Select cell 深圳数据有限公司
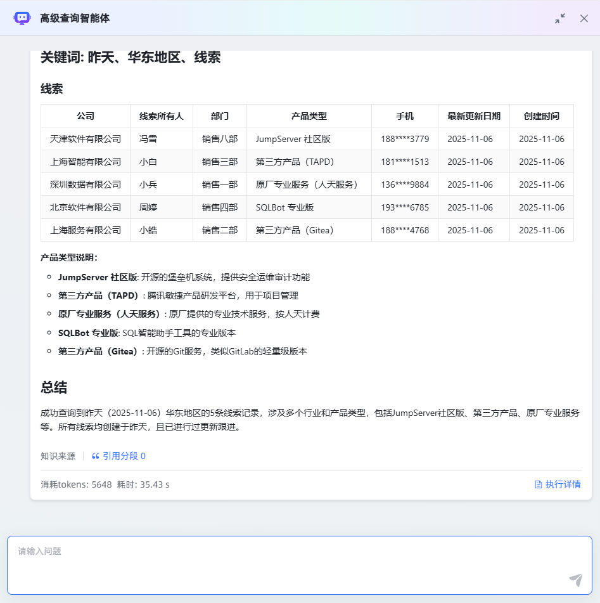This screenshot has height=603, width=600. click(86, 185)
